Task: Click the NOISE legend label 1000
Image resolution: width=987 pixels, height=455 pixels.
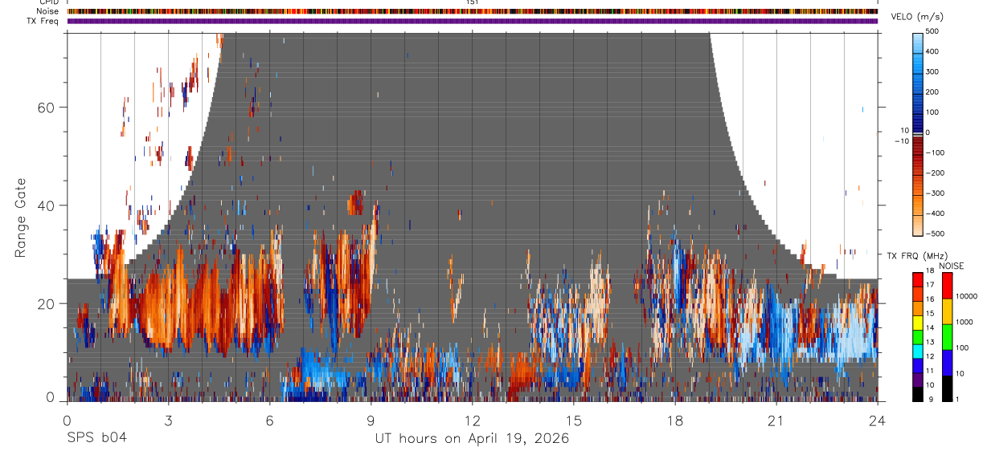Action: point(964,323)
